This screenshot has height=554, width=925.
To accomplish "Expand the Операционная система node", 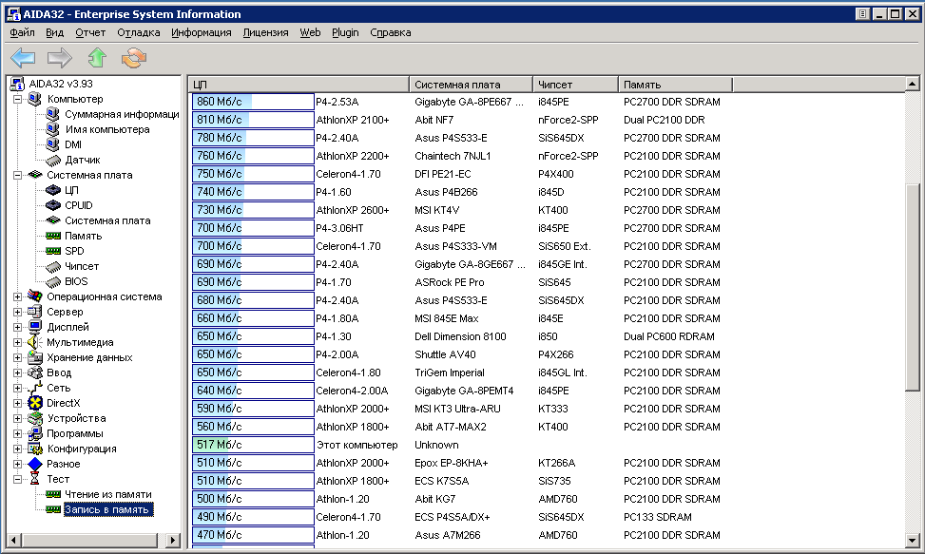I will click(x=18, y=296).
